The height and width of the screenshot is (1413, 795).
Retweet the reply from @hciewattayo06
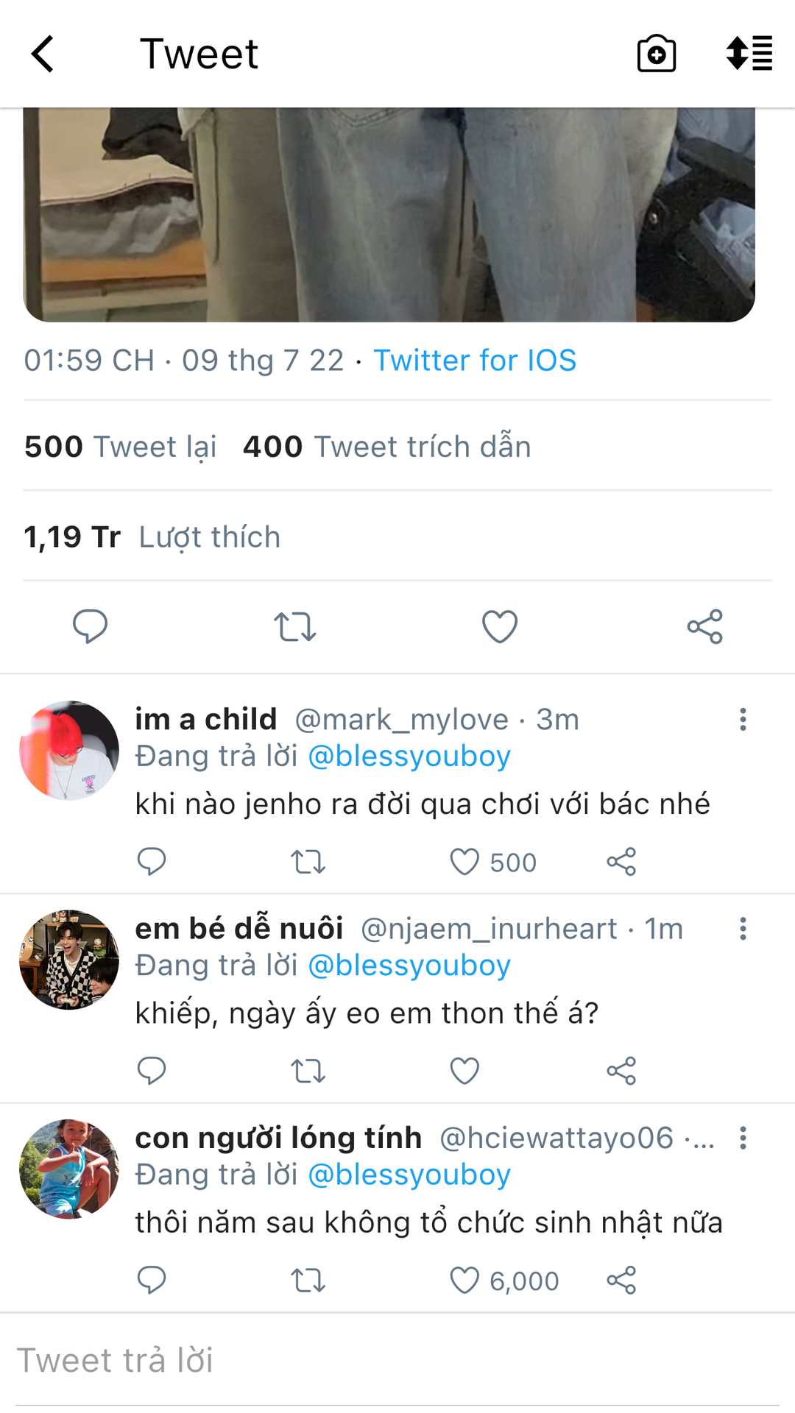pos(308,1281)
